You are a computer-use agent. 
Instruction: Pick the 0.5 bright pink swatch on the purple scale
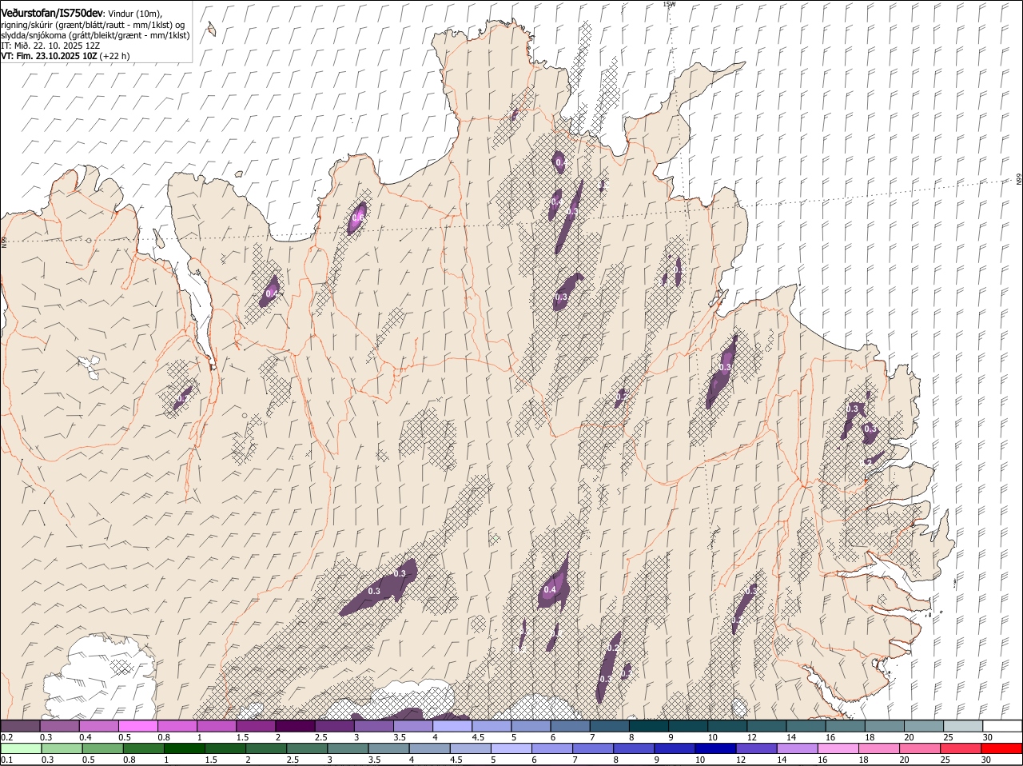pos(137,725)
